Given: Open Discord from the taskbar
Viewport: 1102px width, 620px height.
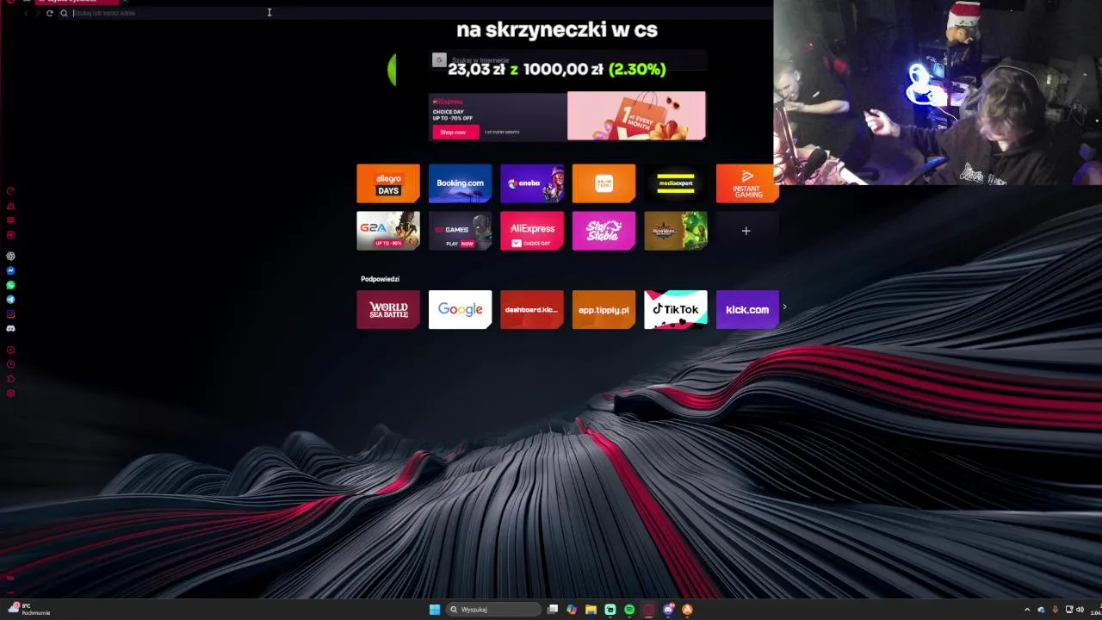Looking at the screenshot, I should (668, 610).
